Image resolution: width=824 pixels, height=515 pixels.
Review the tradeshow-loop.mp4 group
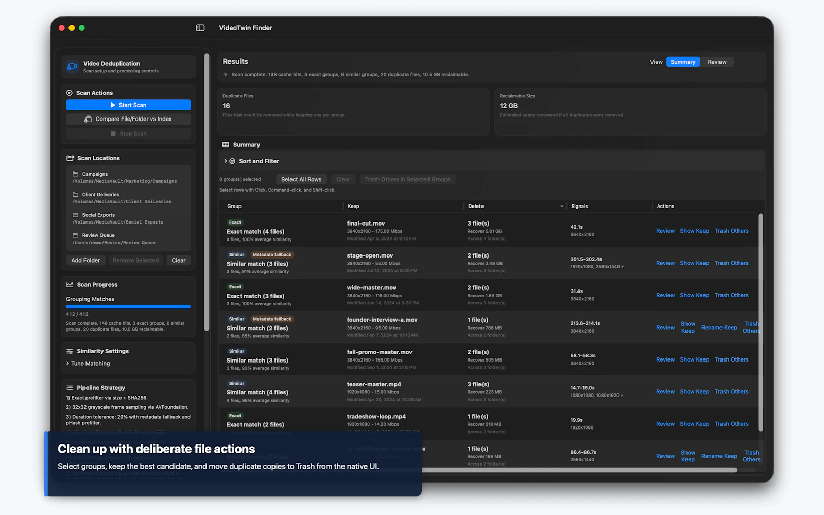click(665, 424)
